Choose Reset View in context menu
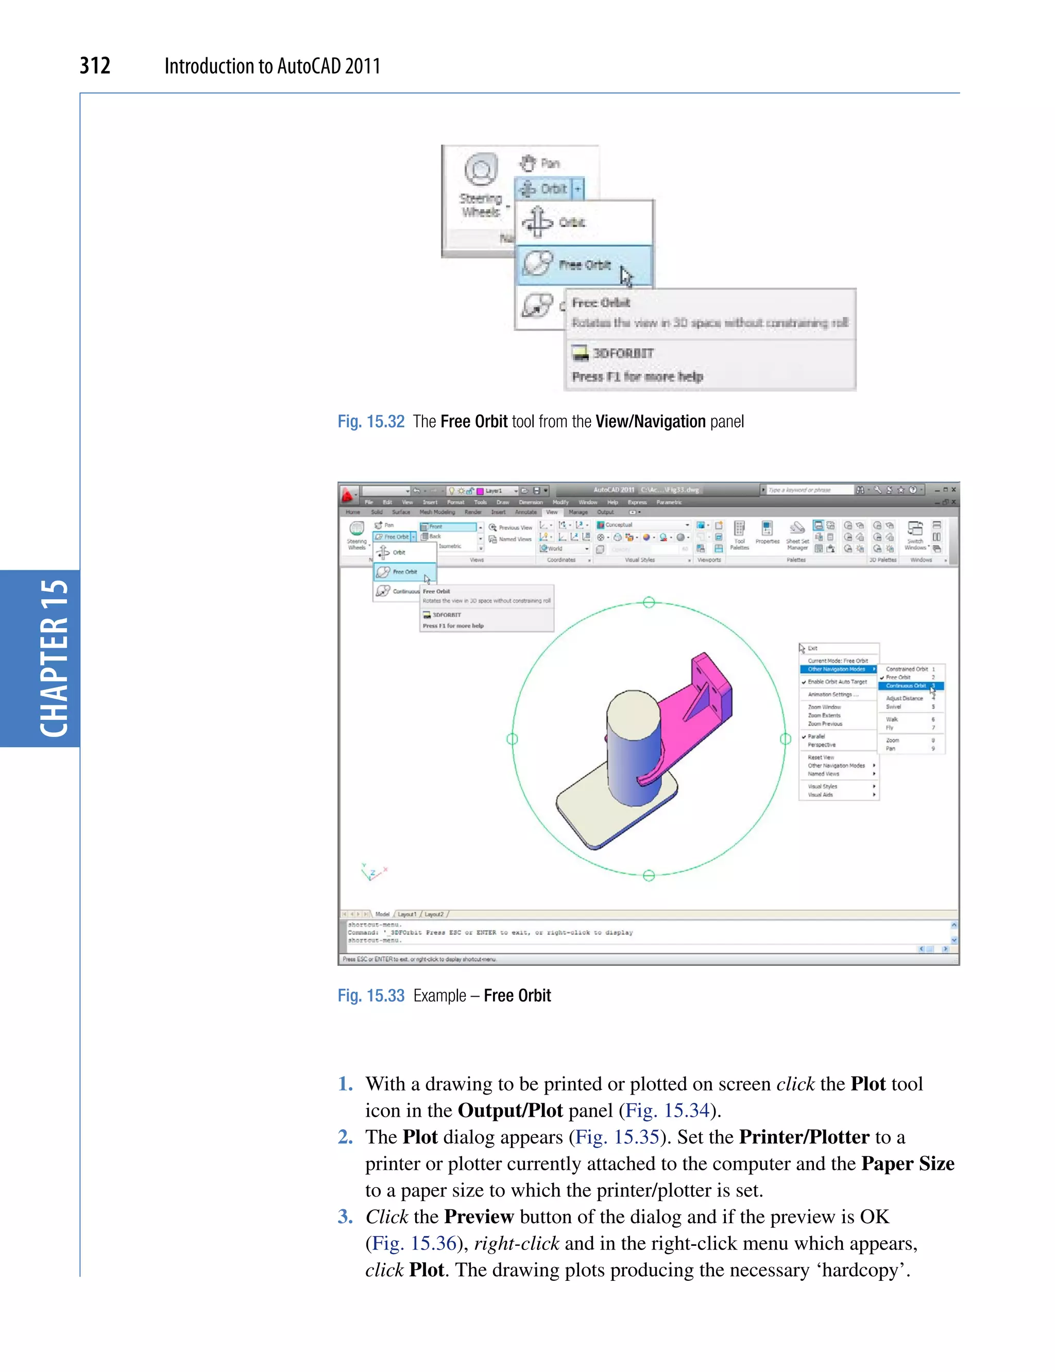This screenshot has height=1372, width=1055. click(x=838, y=757)
